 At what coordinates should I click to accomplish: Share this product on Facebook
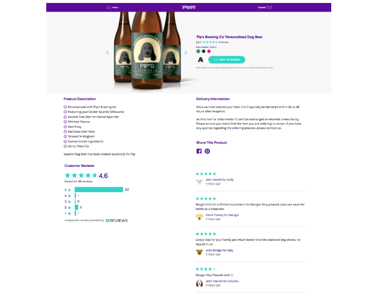tap(199, 151)
